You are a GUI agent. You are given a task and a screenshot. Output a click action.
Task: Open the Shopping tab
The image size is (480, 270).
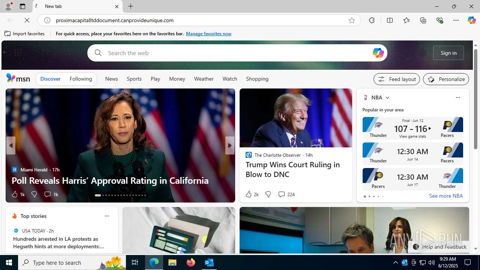click(x=257, y=79)
